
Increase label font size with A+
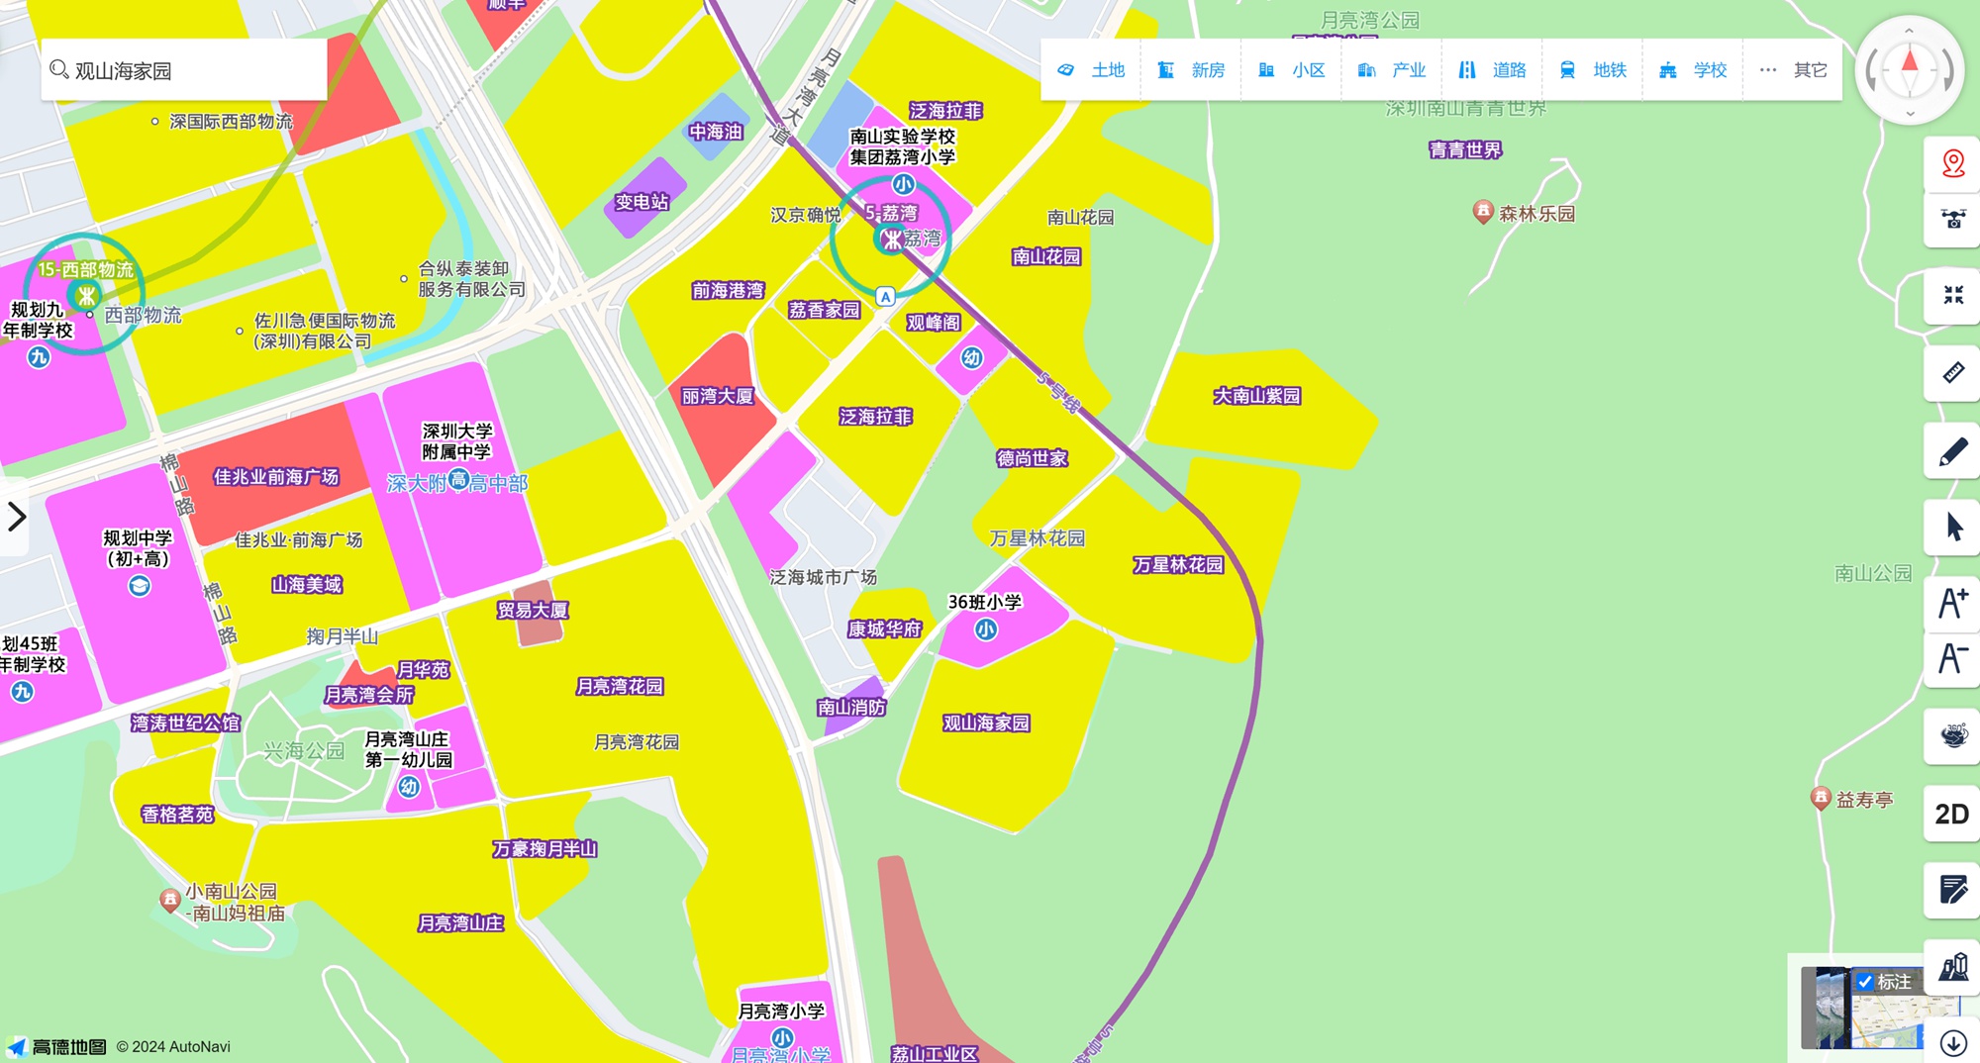click(x=1952, y=603)
